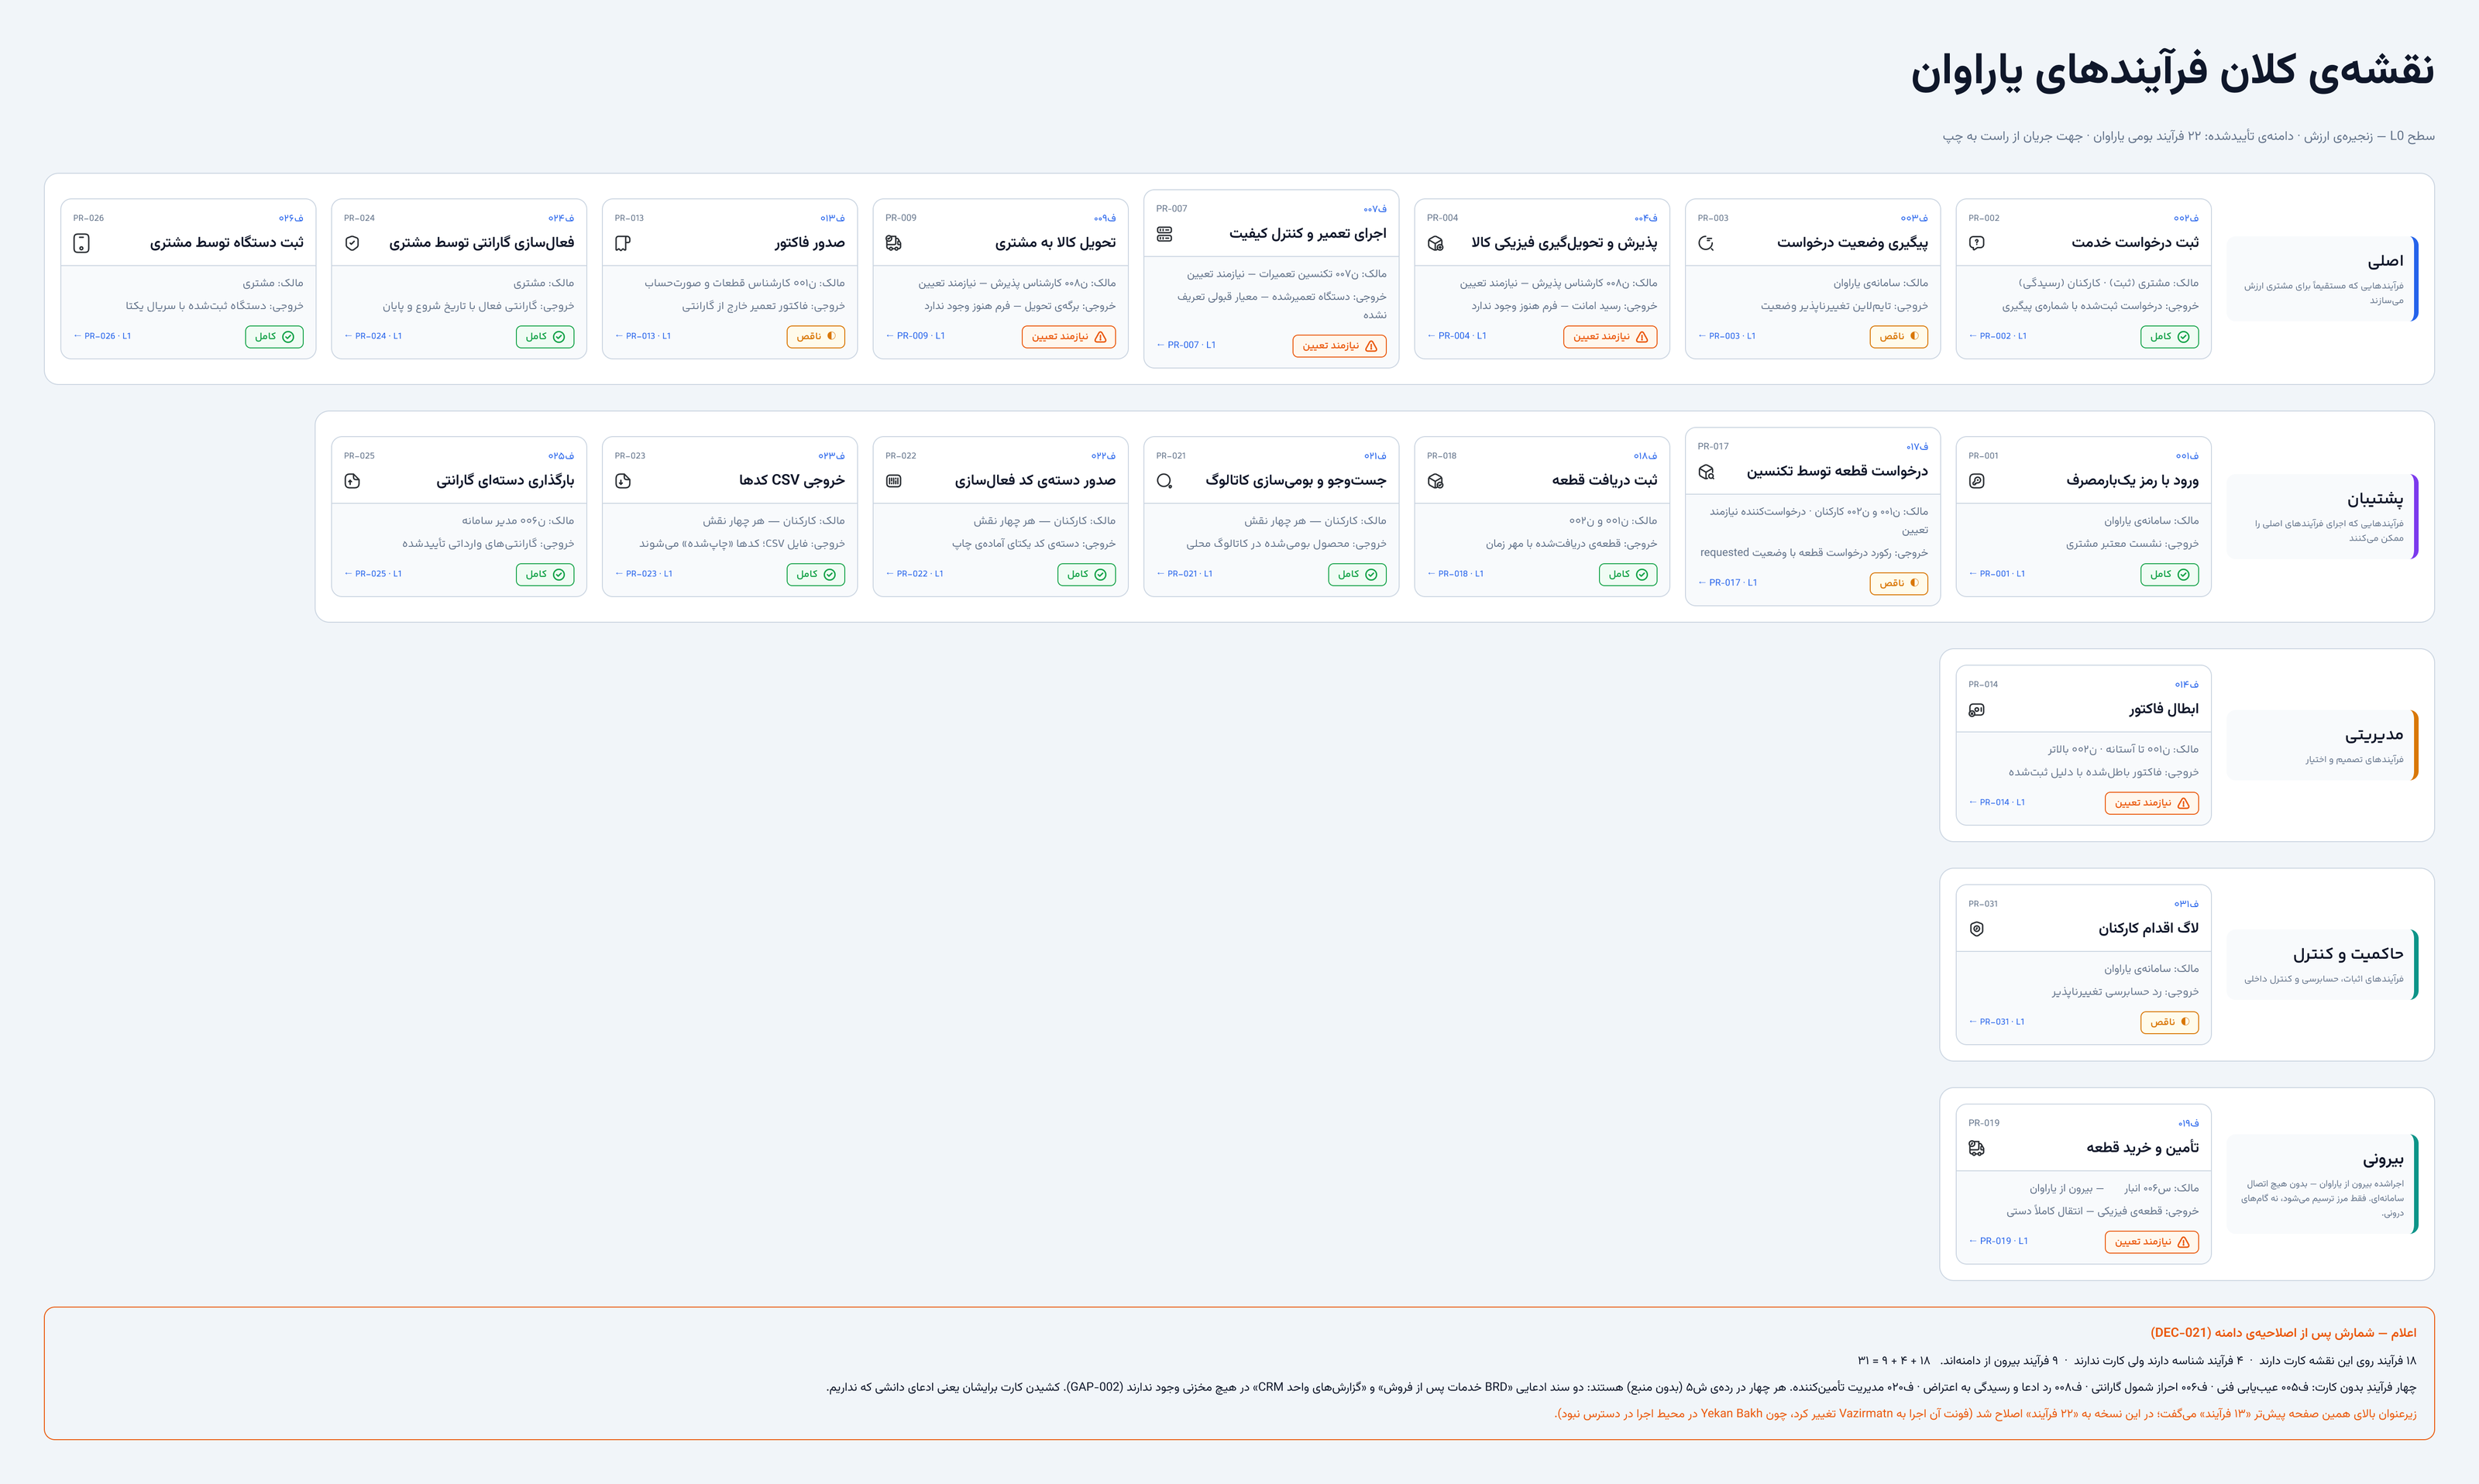Screen dimensions: 2479x1484
Task: Click file export icon on PR-023 card
Action: [x=623, y=481]
